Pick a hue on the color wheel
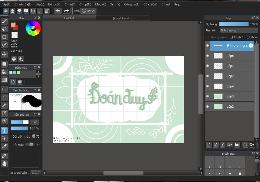This screenshot has width=260, height=182. pyautogui.click(x=33, y=28)
